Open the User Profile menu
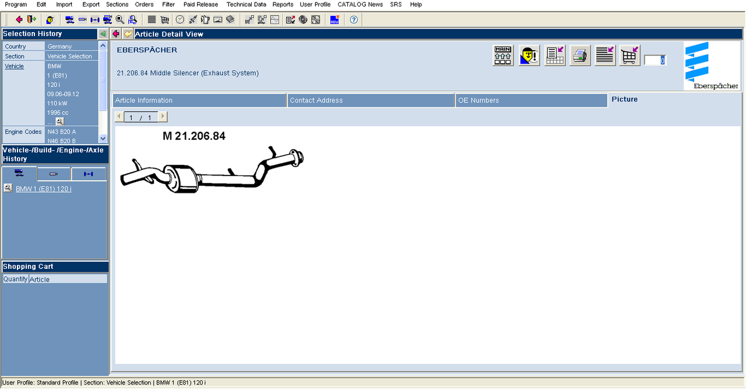746x389 pixels. (x=315, y=4)
